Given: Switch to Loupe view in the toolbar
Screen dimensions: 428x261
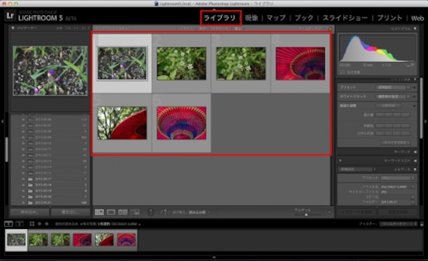Looking at the screenshot, I should point(111,212).
